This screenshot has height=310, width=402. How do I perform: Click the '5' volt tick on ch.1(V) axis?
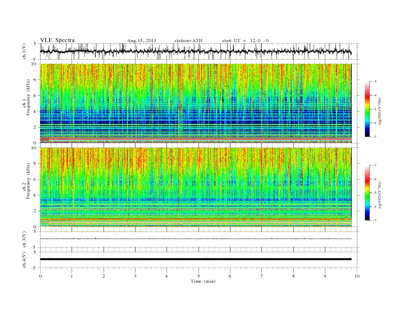[35, 44]
